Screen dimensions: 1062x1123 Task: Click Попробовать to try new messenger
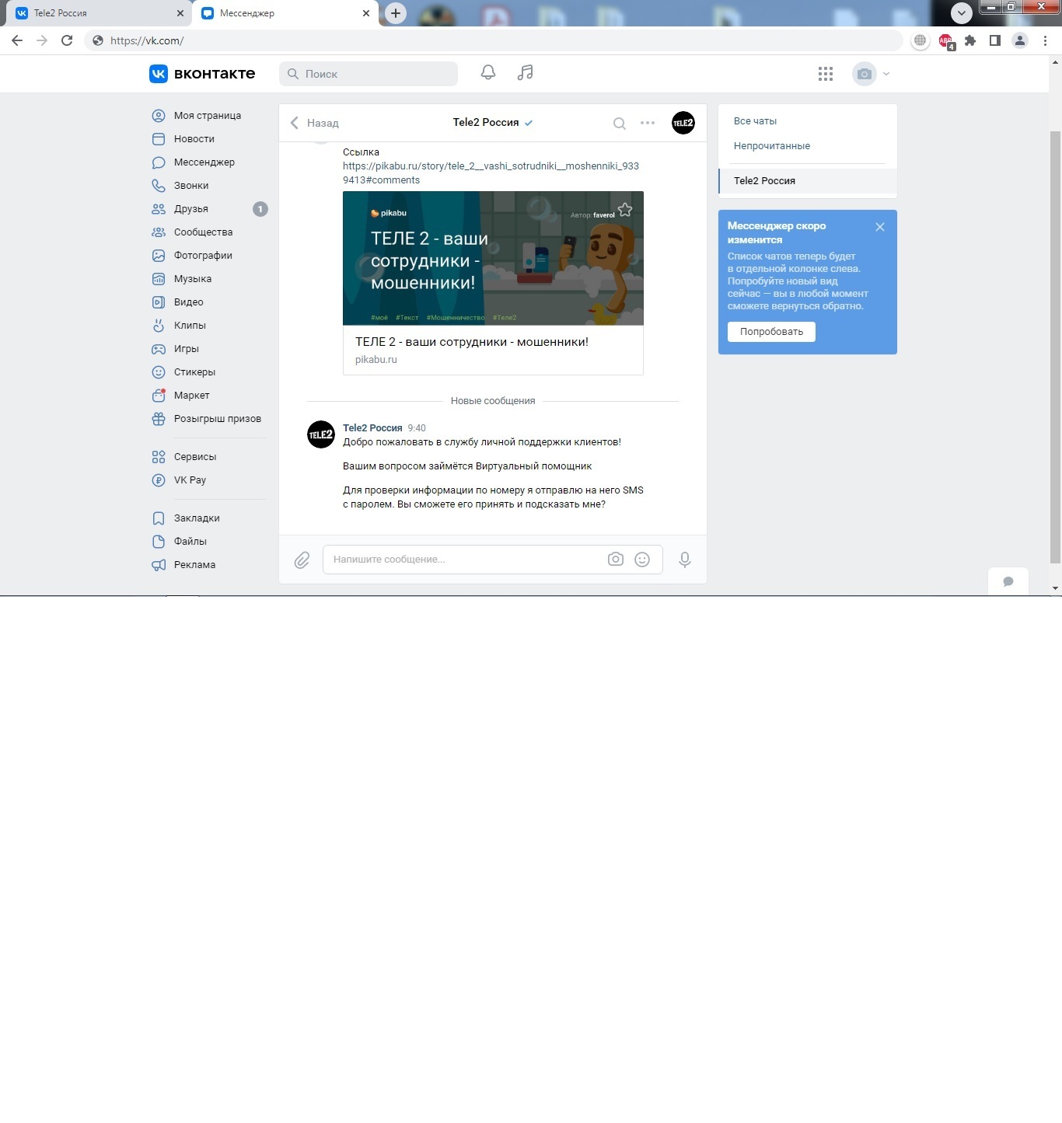pyautogui.click(x=771, y=332)
